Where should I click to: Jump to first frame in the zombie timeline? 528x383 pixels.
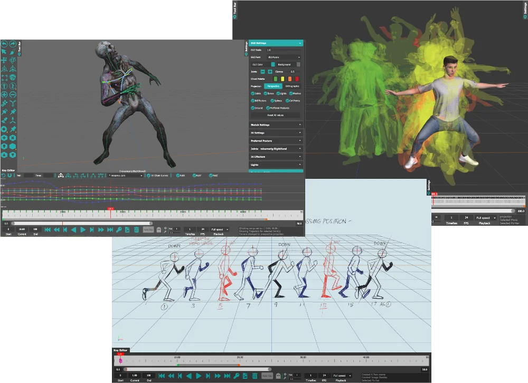(48, 229)
